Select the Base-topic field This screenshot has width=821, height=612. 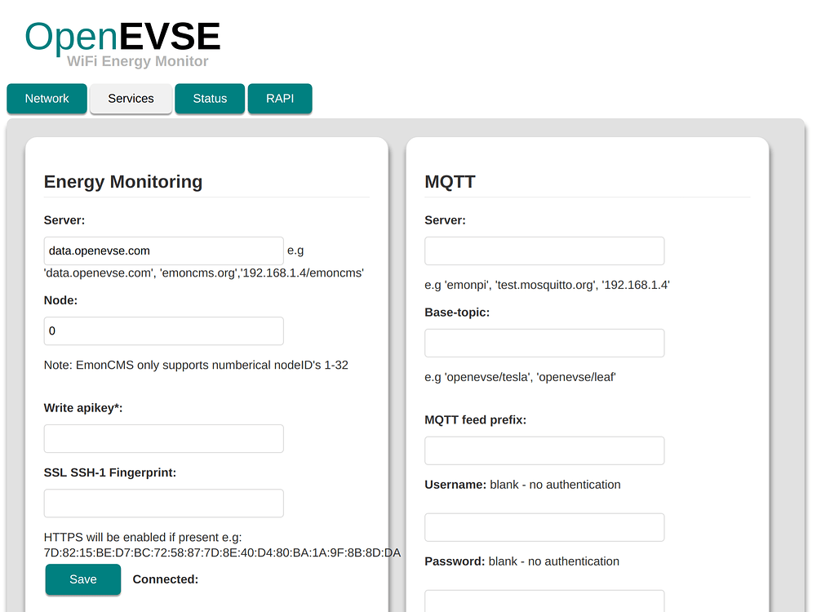click(544, 343)
